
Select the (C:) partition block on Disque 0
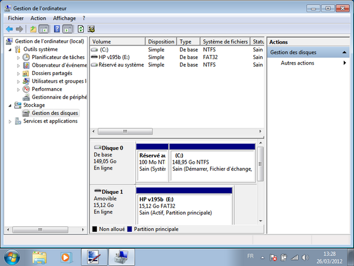(x=211, y=161)
